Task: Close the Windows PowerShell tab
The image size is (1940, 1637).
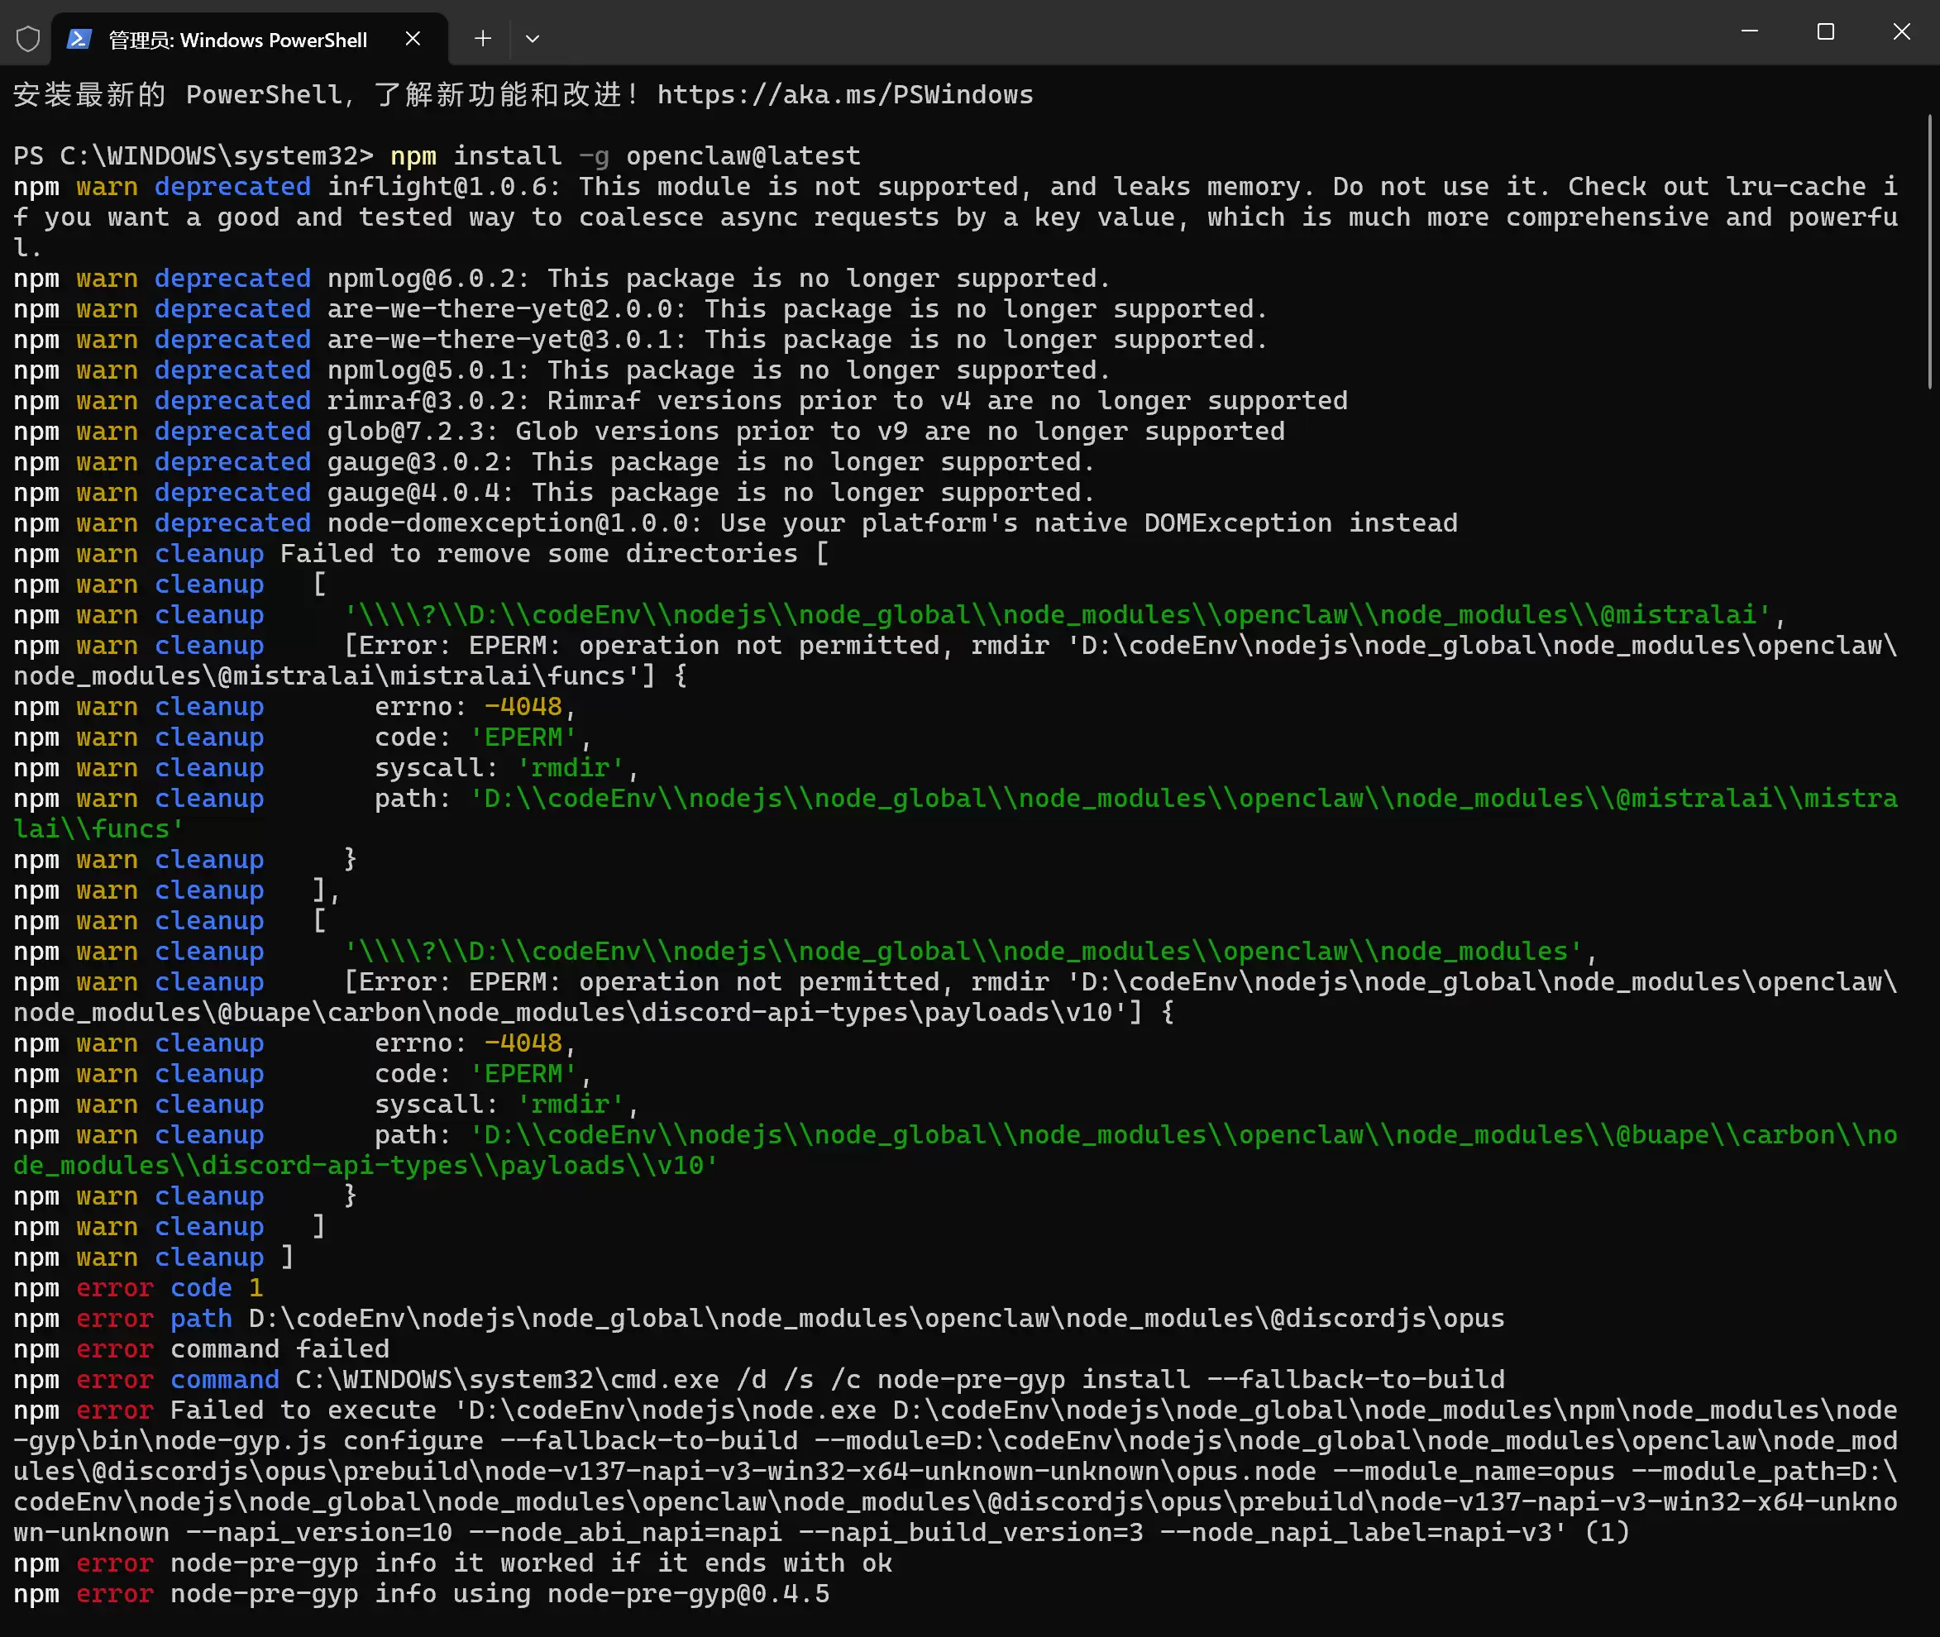Action: 413,39
